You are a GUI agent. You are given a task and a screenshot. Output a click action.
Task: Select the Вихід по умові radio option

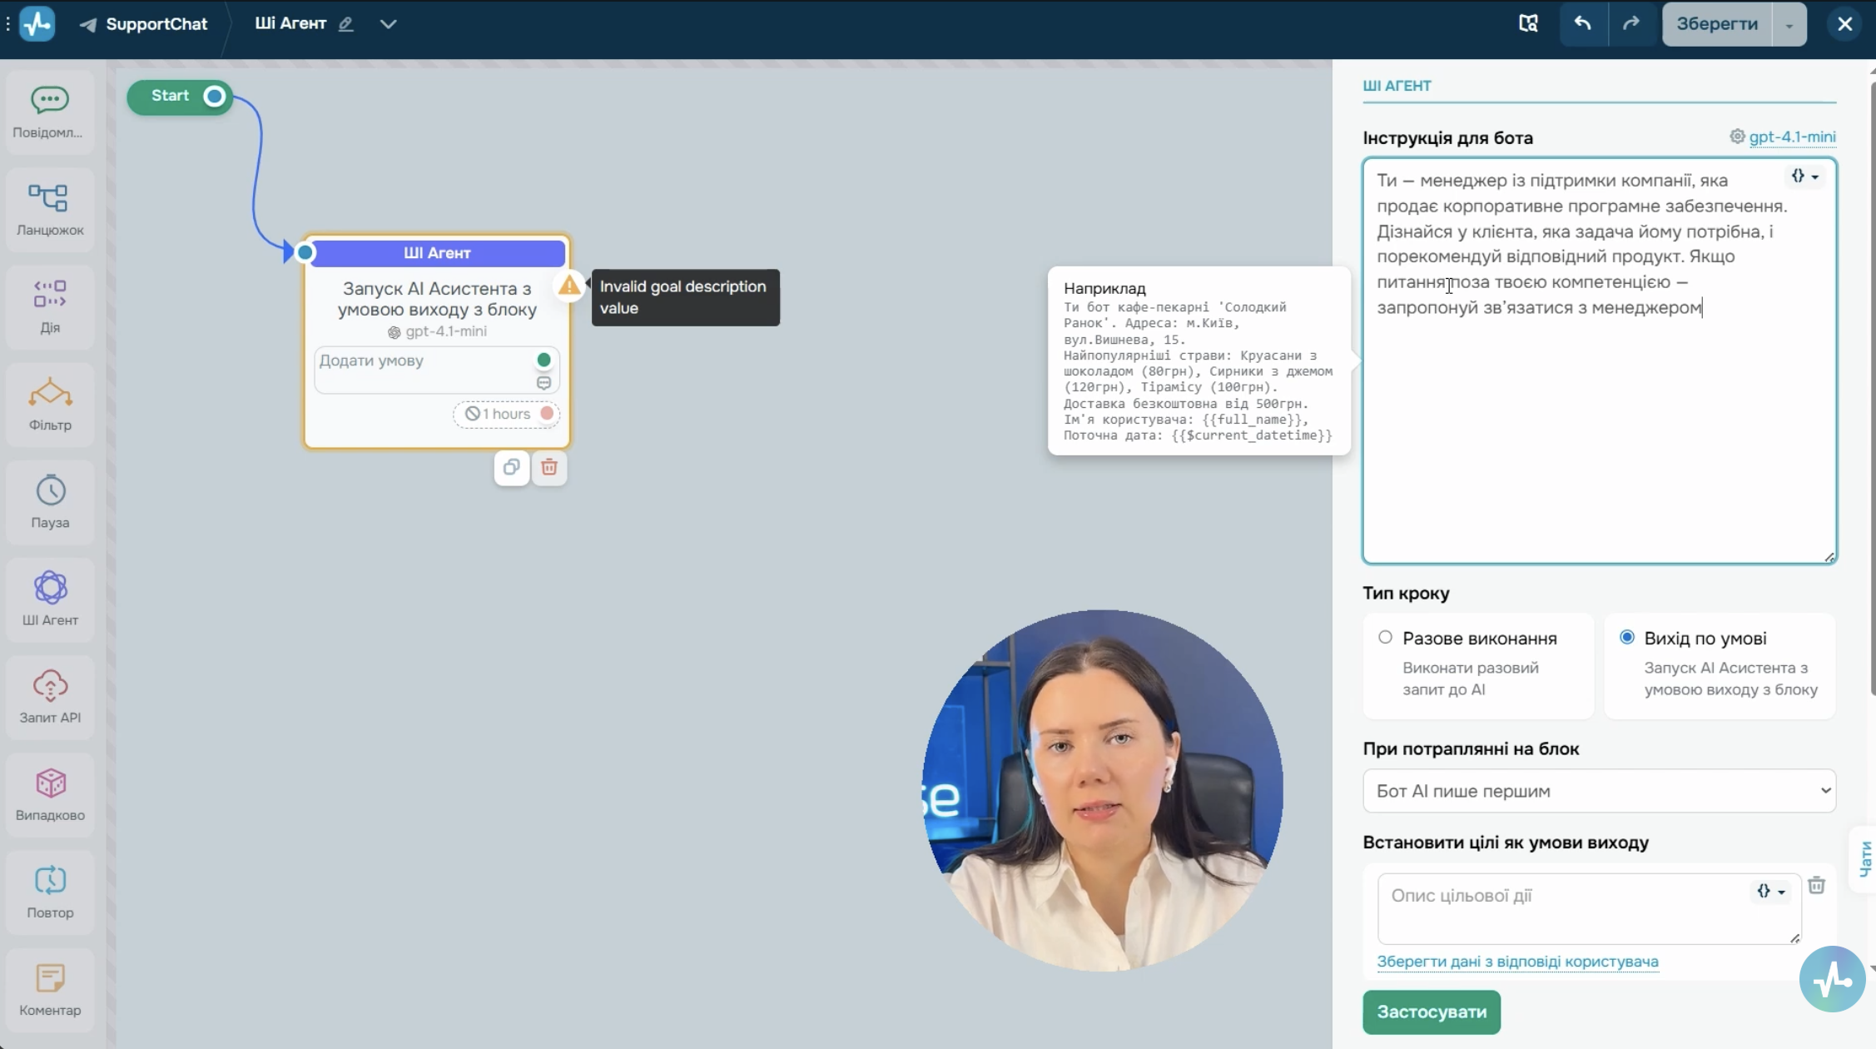tap(1626, 637)
